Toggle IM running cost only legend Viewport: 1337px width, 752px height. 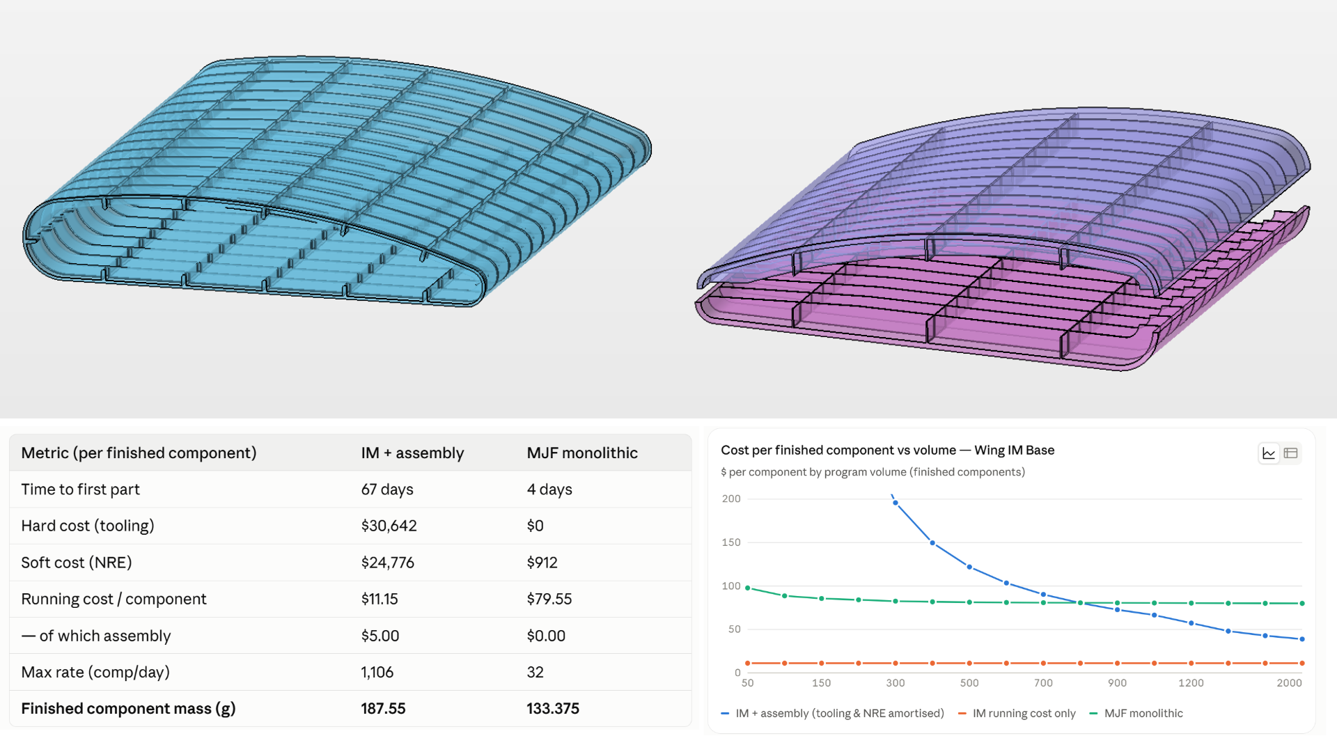pos(1017,713)
